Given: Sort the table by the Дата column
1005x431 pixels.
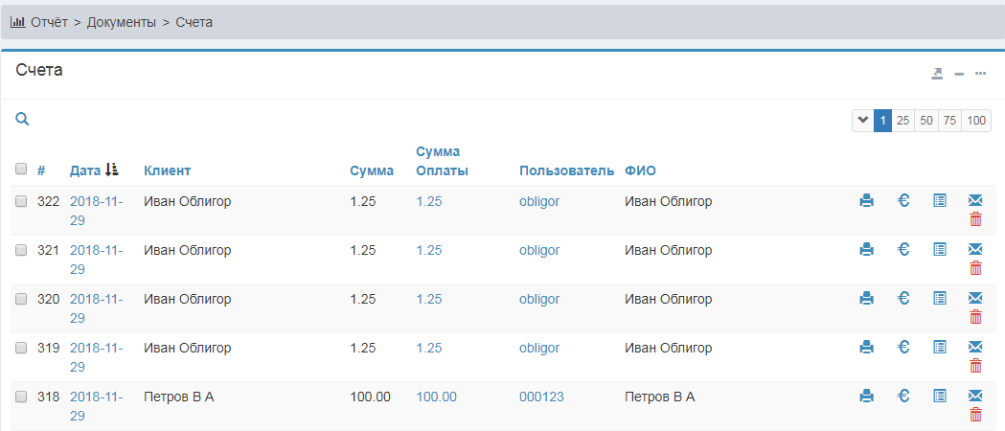Looking at the screenshot, I should (x=85, y=170).
